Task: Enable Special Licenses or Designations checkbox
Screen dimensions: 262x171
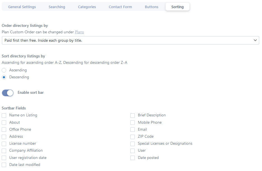Action: pyautogui.click(x=133, y=144)
